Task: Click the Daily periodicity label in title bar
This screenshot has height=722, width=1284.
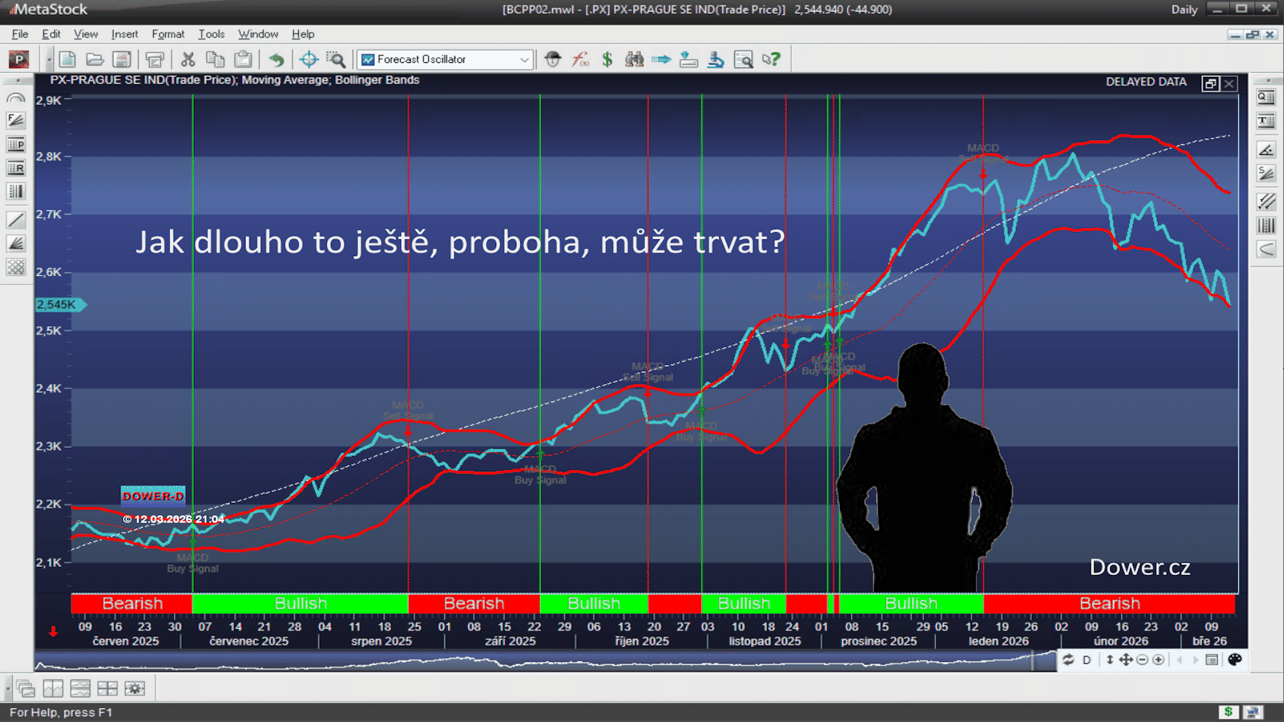Action: (1184, 9)
